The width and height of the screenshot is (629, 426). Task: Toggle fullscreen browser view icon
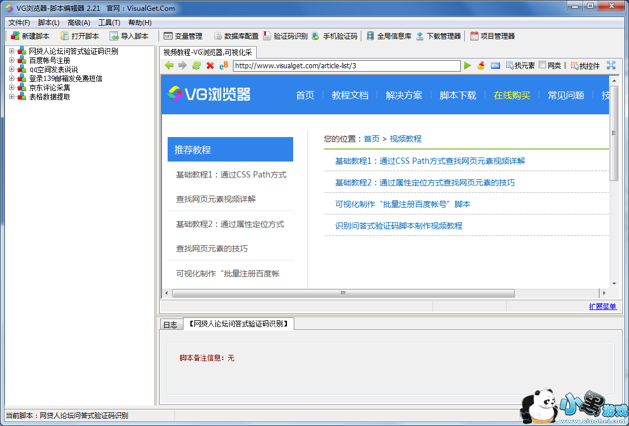[x=611, y=65]
